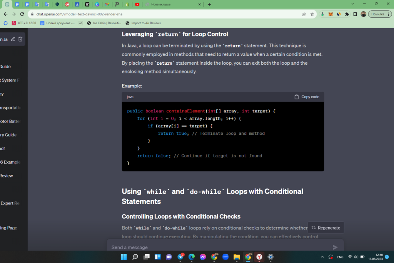
Task: Switch the ENG input language
Action: pos(340,257)
